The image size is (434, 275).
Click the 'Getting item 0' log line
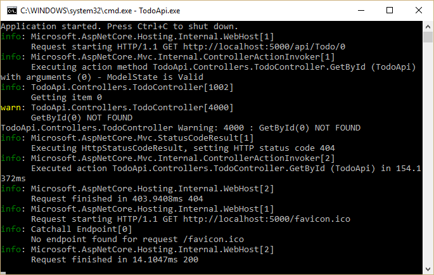(67, 97)
